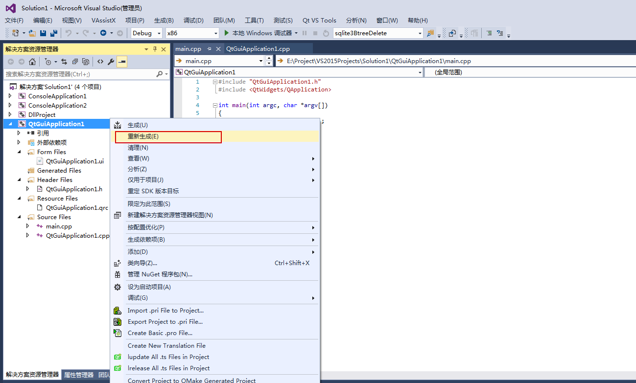Open the VAssistX menu
The image size is (636, 383).
click(103, 20)
